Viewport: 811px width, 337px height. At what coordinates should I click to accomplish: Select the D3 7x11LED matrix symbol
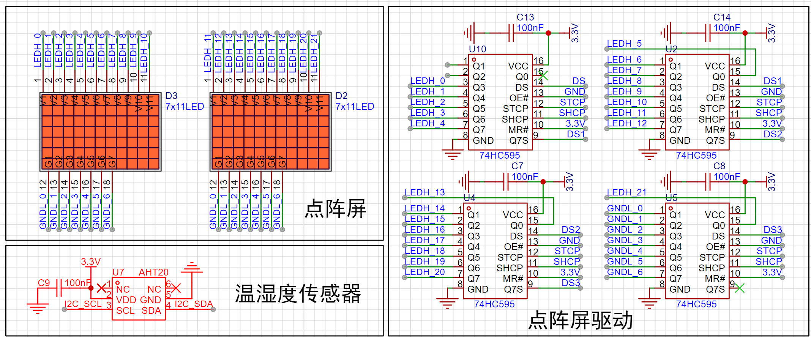[101, 131]
